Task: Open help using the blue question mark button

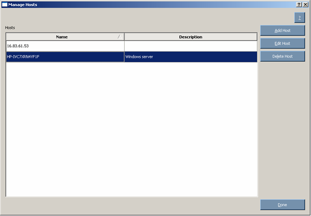Action: tap(300, 18)
